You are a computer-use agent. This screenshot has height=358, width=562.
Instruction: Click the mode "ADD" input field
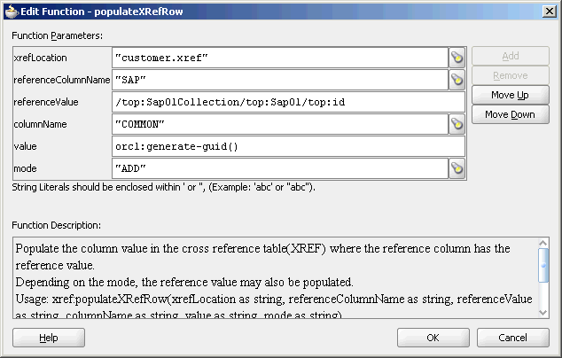pos(280,168)
